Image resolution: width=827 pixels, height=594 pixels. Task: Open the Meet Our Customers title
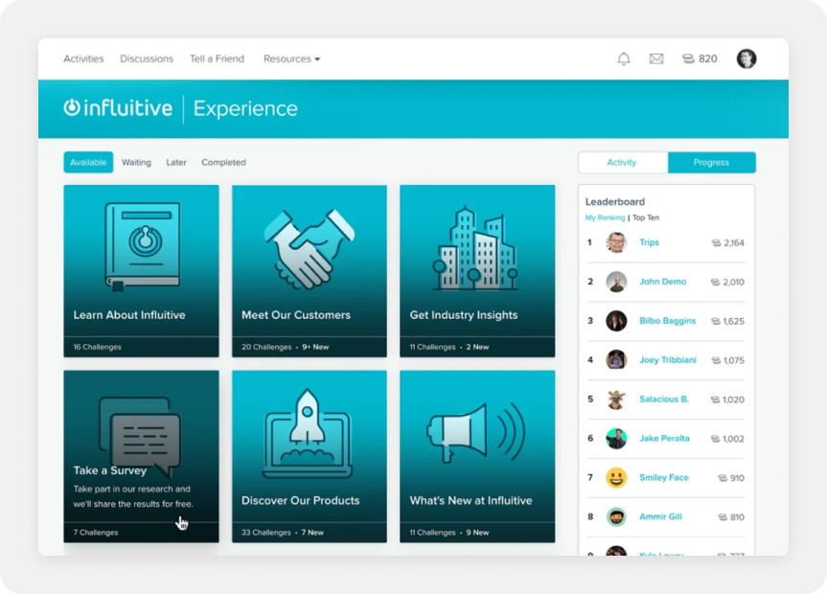pyautogui.click(x=296, y=315)
